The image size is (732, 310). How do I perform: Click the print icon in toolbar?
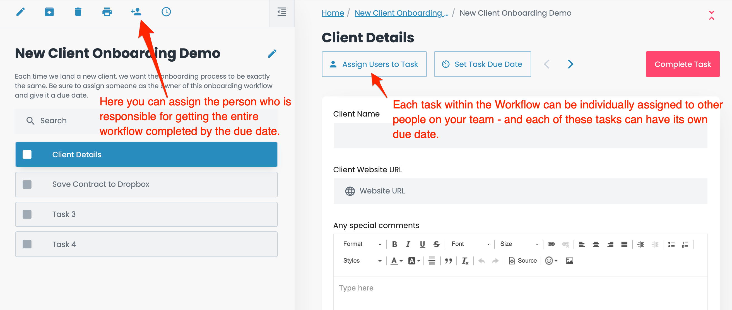coord(106,12)
